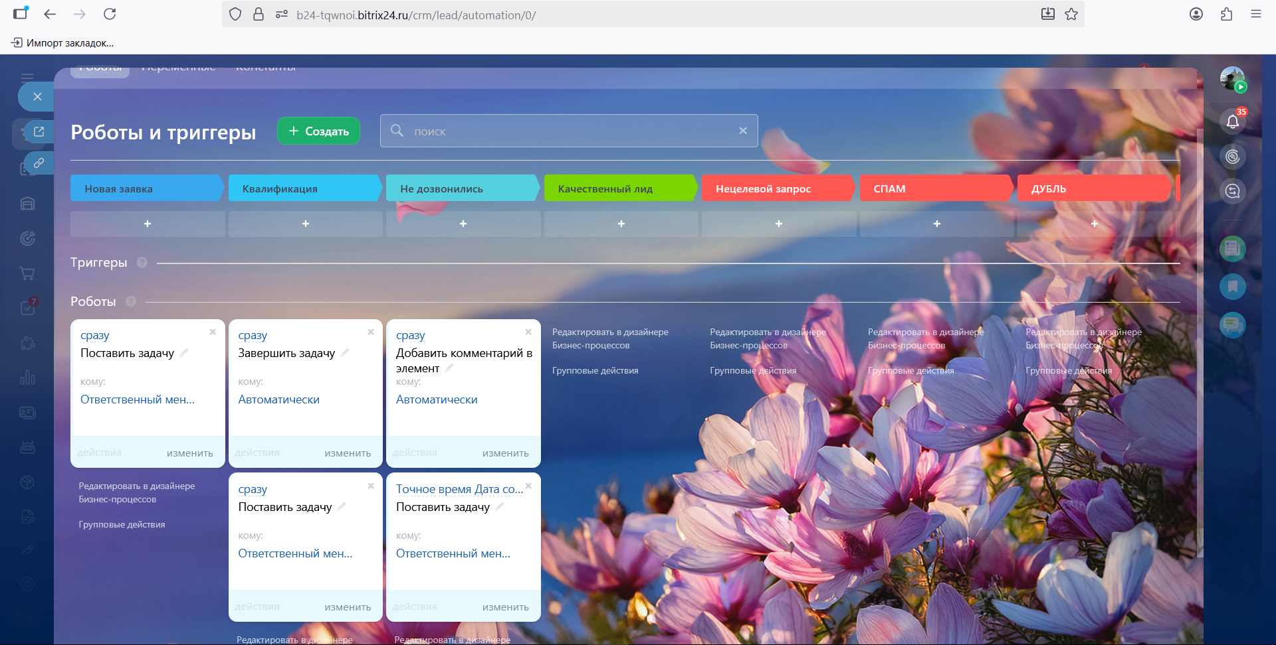Open the blue bookmark icon in right sidebar
Image resolution: width=1276 pixels, height=645 pixels.
[x=1232, y=287]
